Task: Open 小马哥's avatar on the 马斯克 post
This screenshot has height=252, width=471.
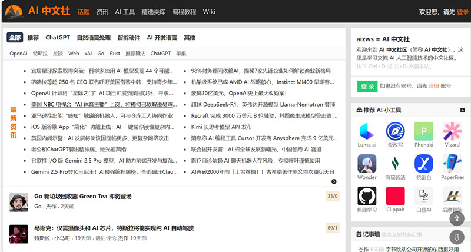Action: pyautogui.click(x=19, y=234)
